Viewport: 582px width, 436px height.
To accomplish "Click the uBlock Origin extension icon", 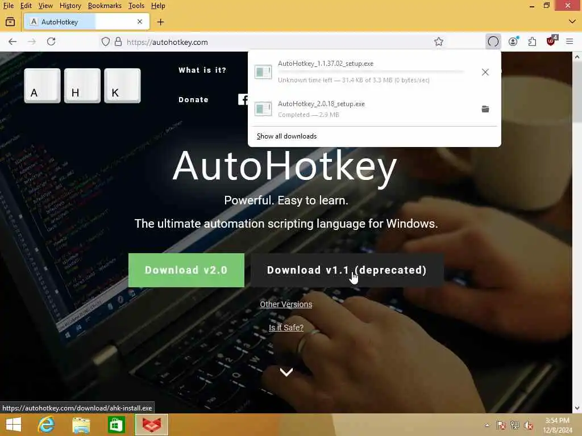I will 551,41.
